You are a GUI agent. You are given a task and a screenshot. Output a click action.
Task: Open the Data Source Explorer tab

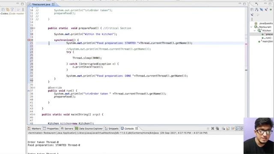coord(89,128)
